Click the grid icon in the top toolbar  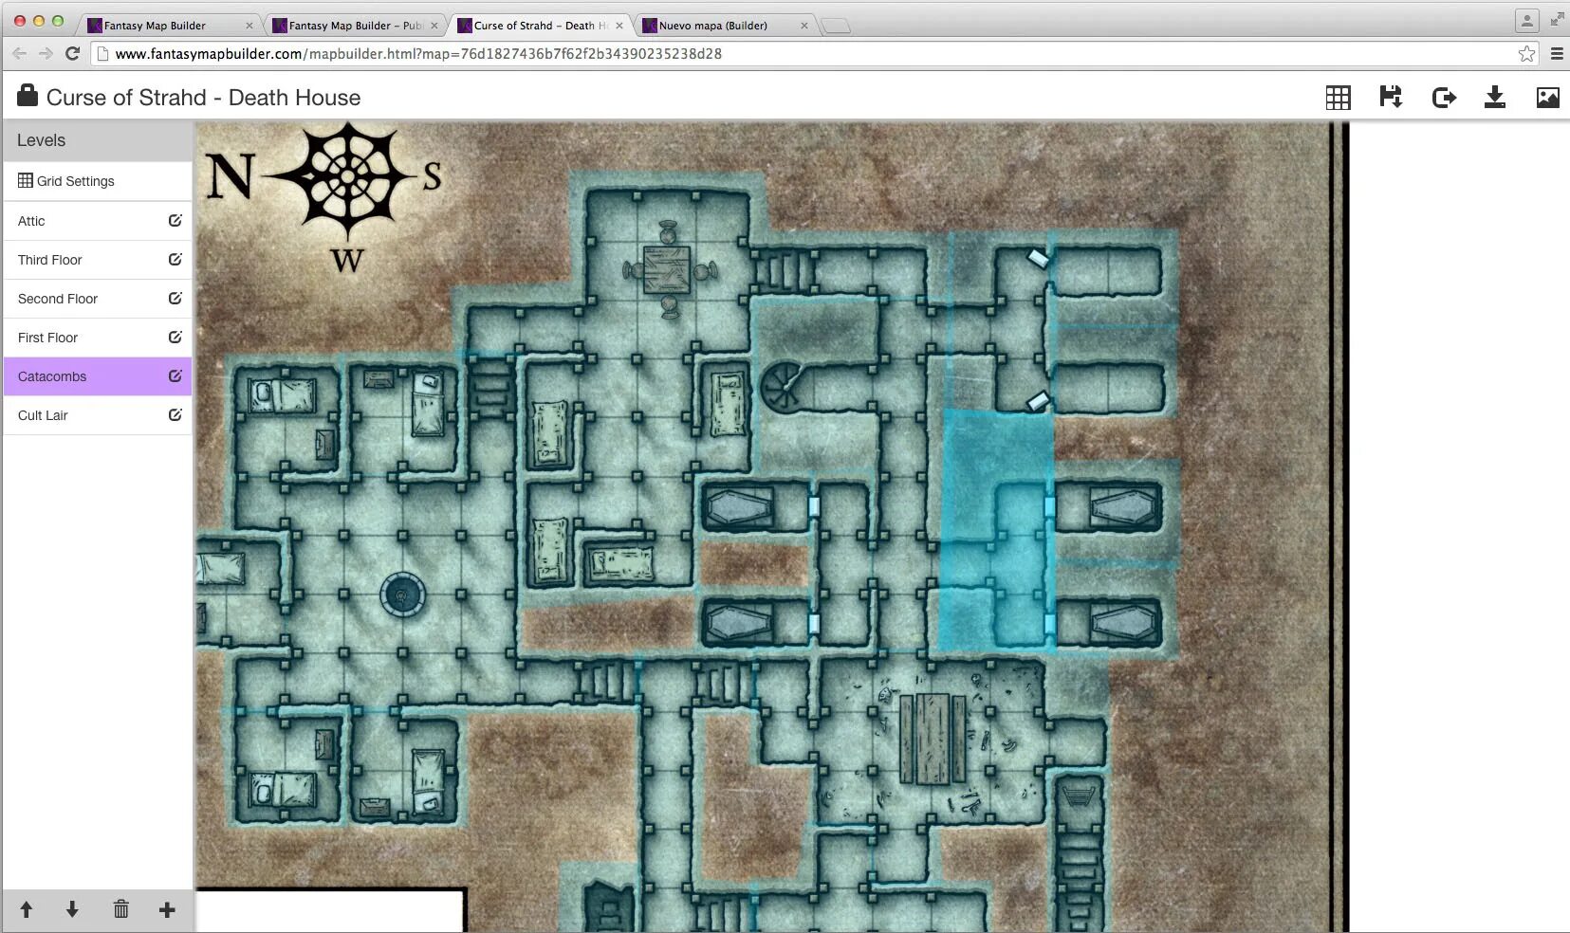click(1338, 97)
